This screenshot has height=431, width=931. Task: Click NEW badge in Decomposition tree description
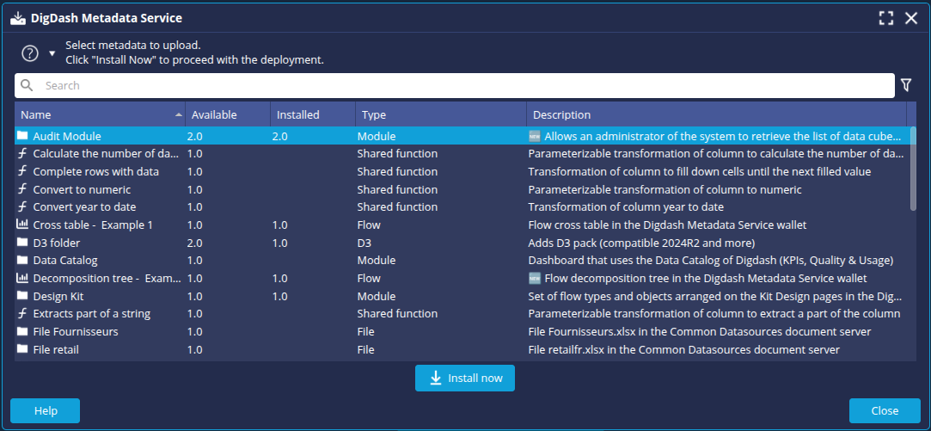(x=535, y=278)
